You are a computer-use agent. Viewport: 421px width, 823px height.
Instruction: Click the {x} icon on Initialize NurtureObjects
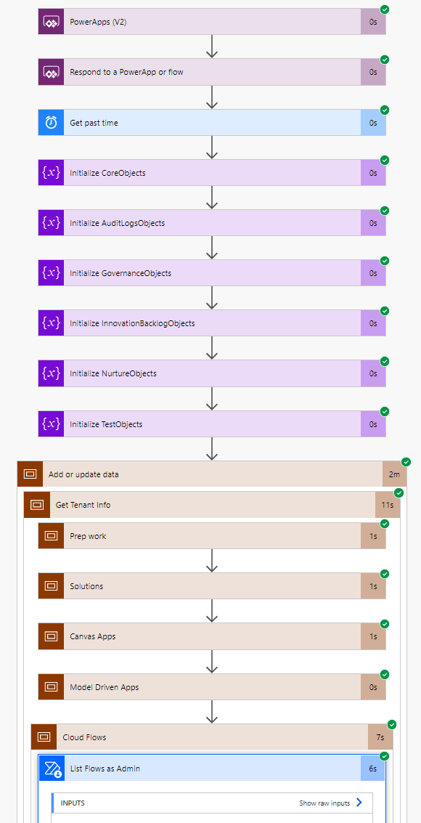click(x=50, y=373)
